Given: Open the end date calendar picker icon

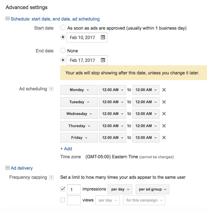Looking at the screenshot, I should [x=103, y=60].
